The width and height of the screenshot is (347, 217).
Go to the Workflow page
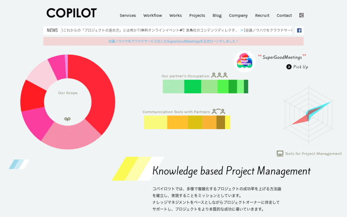153,16
